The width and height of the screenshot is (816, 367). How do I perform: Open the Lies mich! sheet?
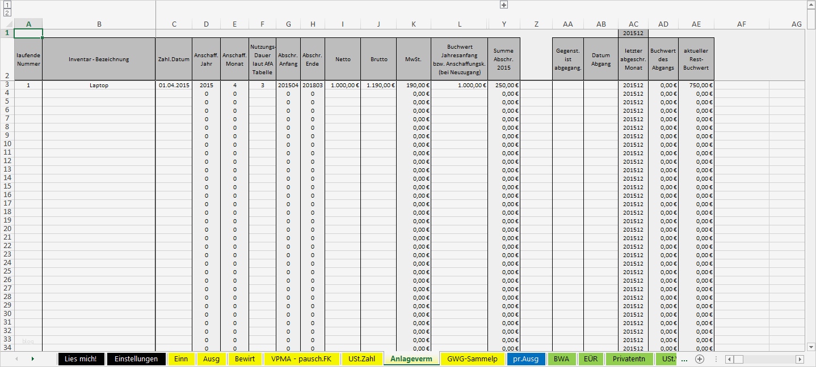(81, 359)
